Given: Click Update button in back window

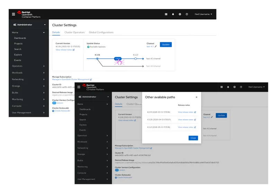Looking at the screenshot, I should click(x=166, y=45).
